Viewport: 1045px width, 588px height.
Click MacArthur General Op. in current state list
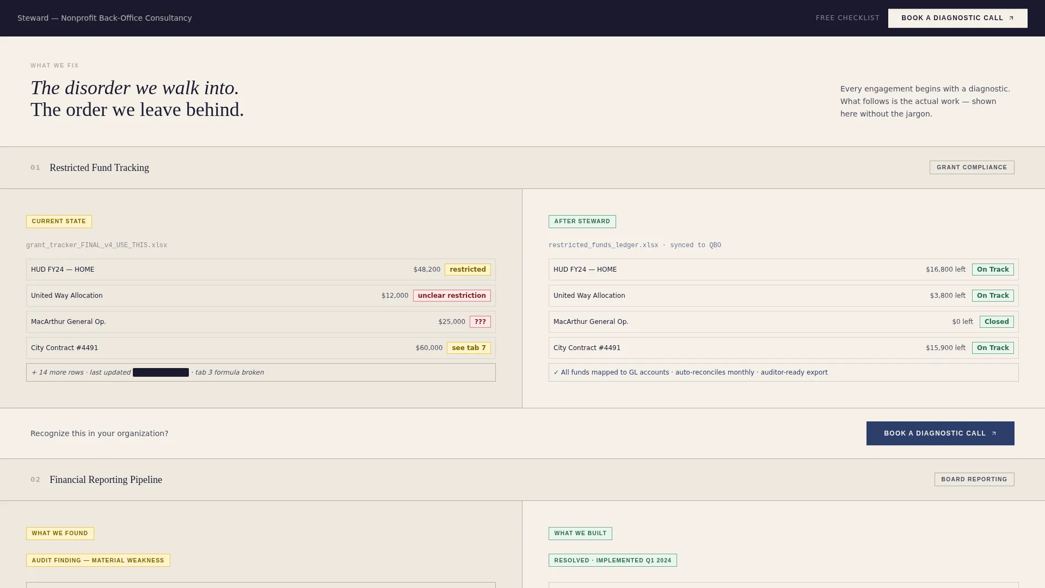69,322
